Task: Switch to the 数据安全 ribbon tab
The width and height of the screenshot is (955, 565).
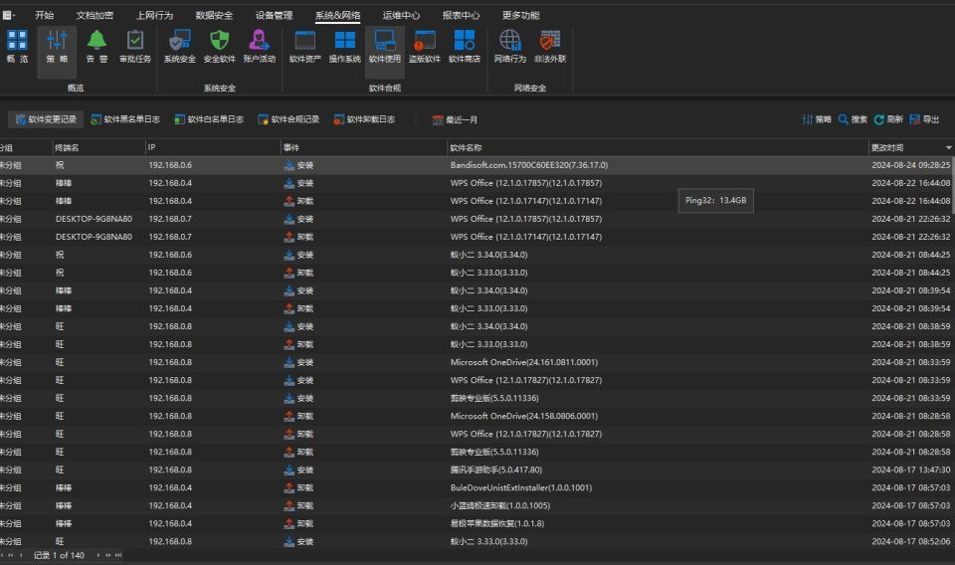Action: [214, 15]
